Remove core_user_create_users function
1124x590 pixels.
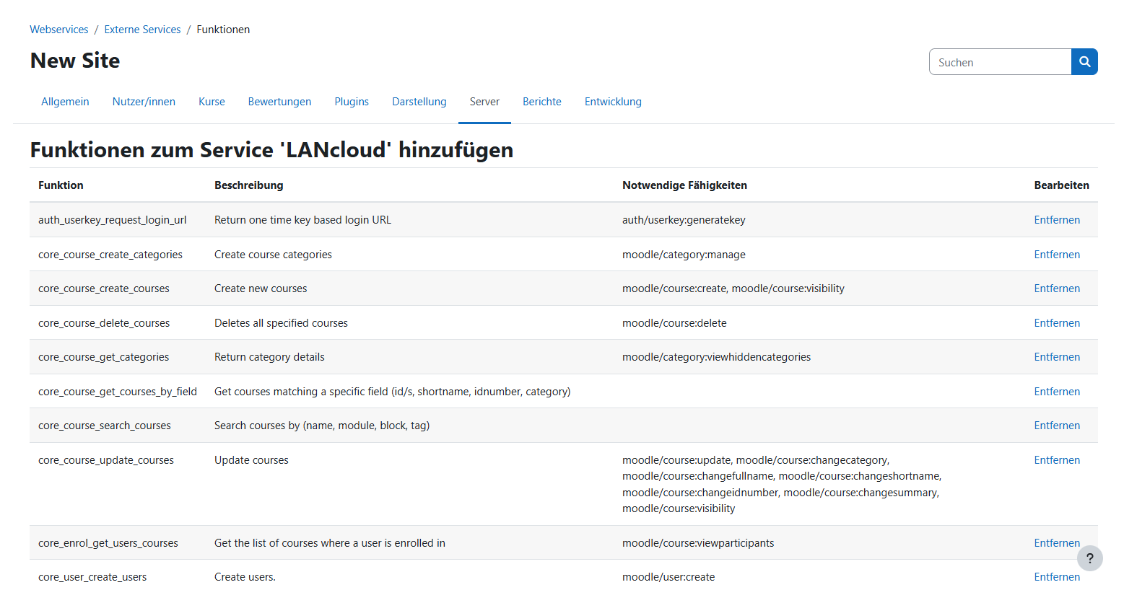pyautogui.click(x=1056, y=577)
